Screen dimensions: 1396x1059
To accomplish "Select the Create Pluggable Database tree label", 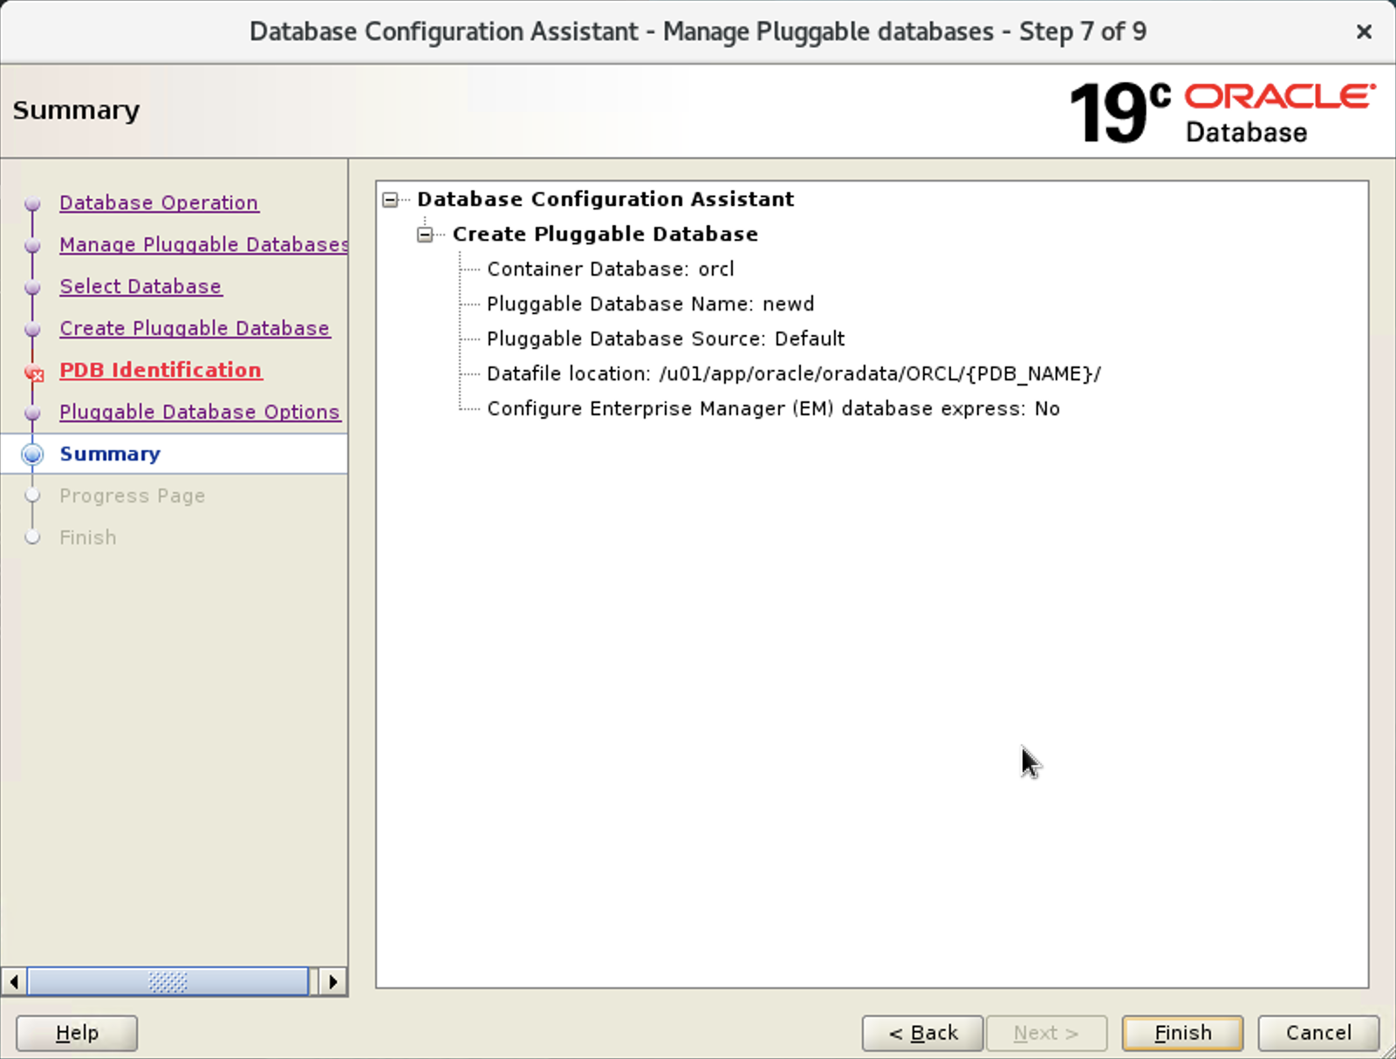I will point(606,234).
